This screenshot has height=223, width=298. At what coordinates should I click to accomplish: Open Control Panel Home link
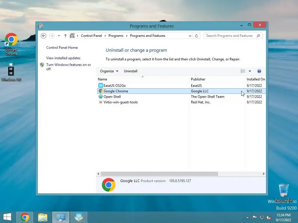click(x=62, y=48)
